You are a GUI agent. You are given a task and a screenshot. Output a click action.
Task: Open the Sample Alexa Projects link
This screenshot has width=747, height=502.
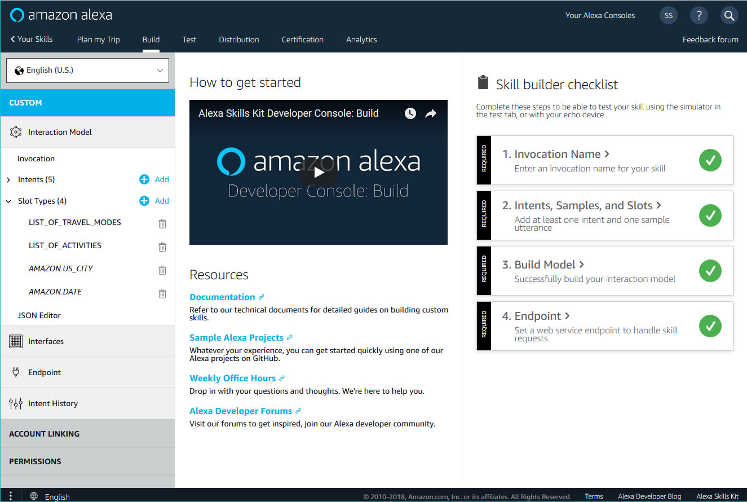tap(236, 338)
